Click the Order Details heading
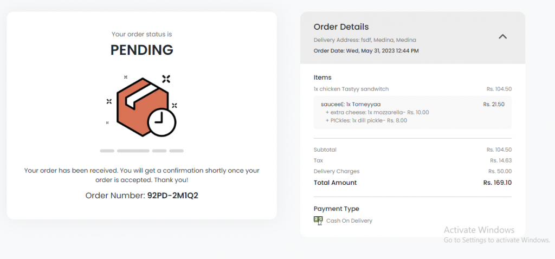This screenshot has width=555, height=259. tap(341, 27)
